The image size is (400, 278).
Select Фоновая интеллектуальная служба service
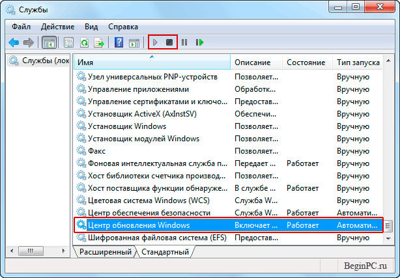[229, 163]
